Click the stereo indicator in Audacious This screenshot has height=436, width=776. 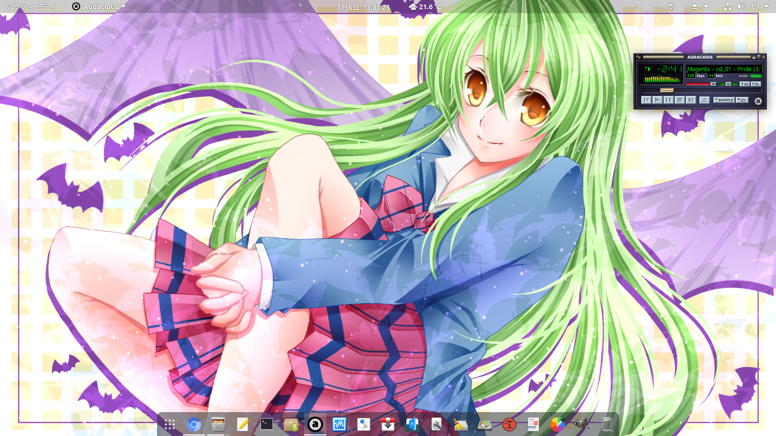(x=756, y=76)
